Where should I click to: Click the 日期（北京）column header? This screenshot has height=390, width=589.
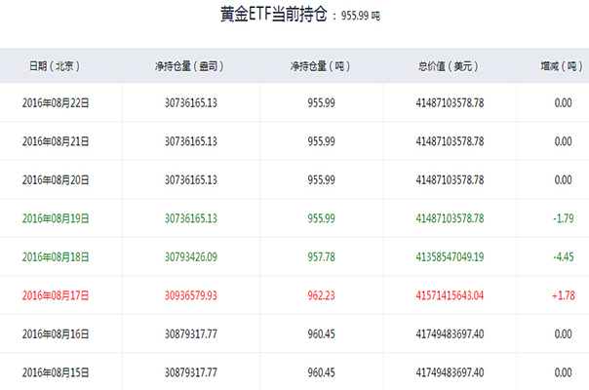55,66
